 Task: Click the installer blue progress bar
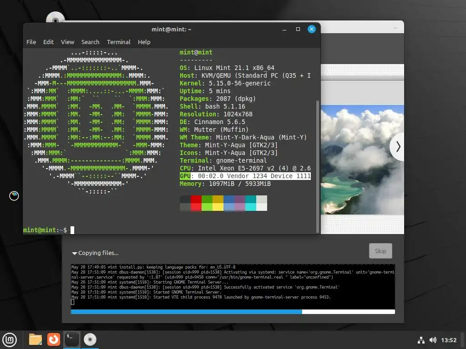point(233,312)
